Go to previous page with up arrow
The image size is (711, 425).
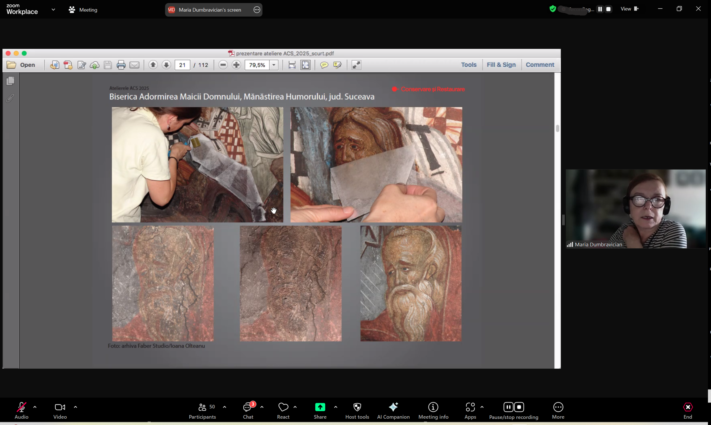coord(153,65)
